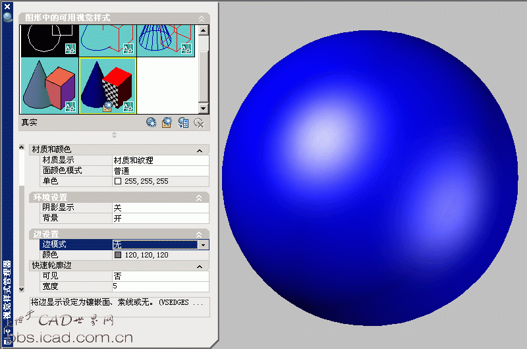Select the Conceptual style cone and box thumbnail
527x349 pixels.
click(49, 85)
